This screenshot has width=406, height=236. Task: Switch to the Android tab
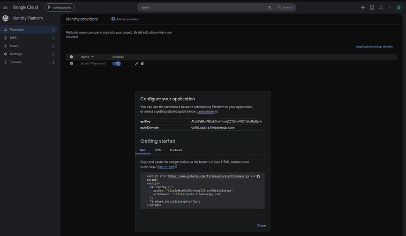tap(176, 150)
